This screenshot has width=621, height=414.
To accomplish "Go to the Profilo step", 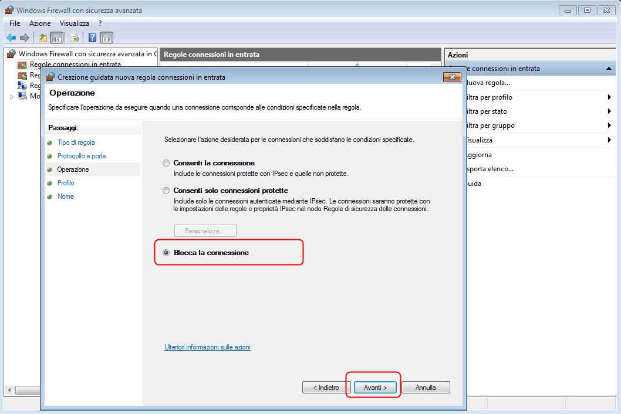I will (x=66, y=183).
